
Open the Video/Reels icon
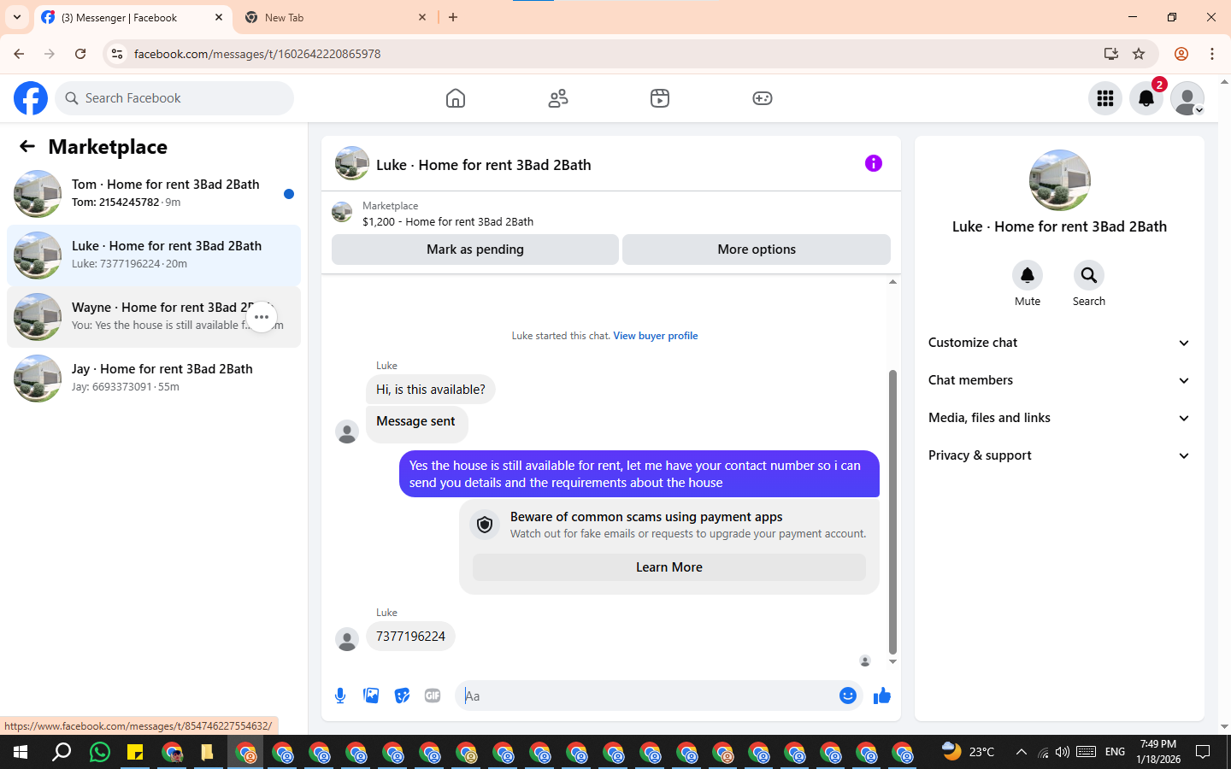pyautogui.click(x=660, y=98)
